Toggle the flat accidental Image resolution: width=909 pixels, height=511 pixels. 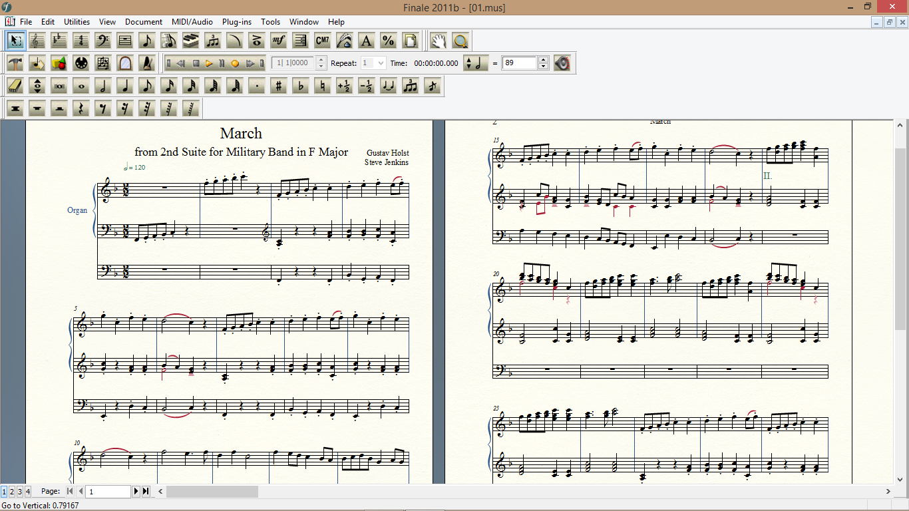point(301,86)
